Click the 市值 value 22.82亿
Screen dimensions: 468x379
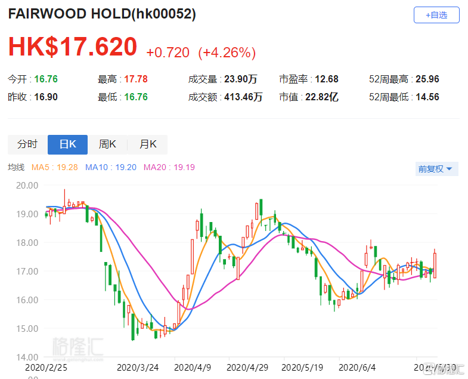[x=322, y=97]
